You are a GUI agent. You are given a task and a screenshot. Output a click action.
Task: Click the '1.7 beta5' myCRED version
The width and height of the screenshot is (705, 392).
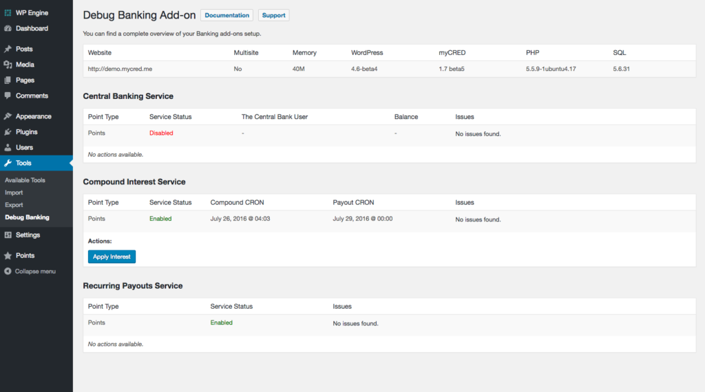point(452,69)
